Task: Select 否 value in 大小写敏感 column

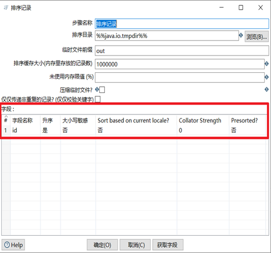Action: pyautogui.click(x=65, y=131)
